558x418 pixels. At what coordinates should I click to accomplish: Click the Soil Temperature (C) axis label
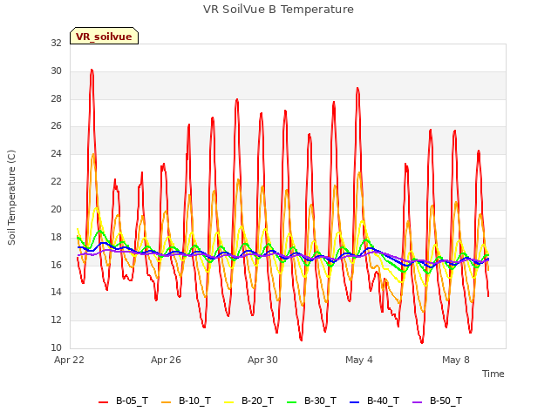[x=11, y=198]
